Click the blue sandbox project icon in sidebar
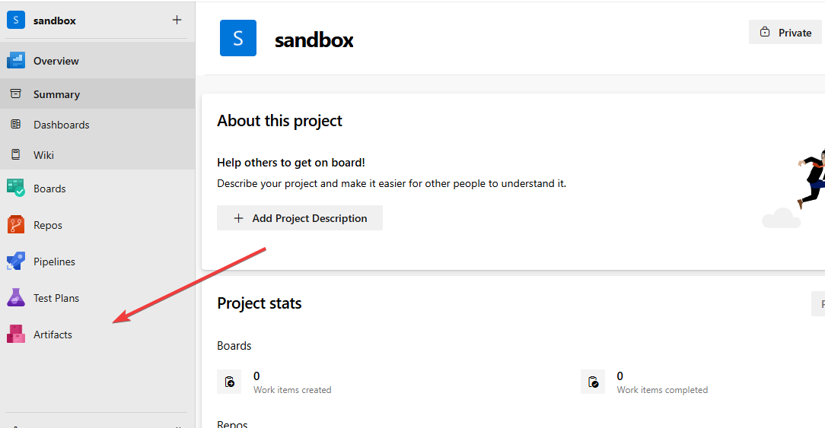The image size is (825, 428). point(16,20)
